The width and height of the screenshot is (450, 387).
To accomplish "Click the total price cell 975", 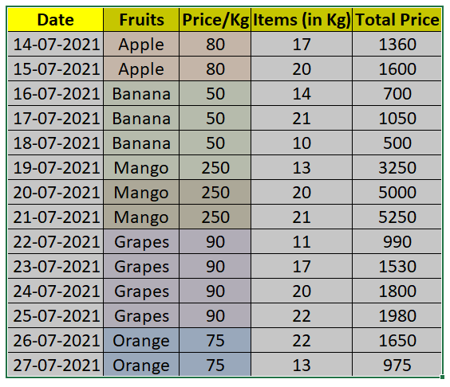I will coord(397,365).
